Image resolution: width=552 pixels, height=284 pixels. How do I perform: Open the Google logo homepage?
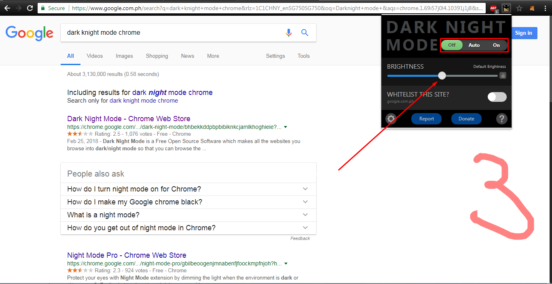(x=30, y=33)
